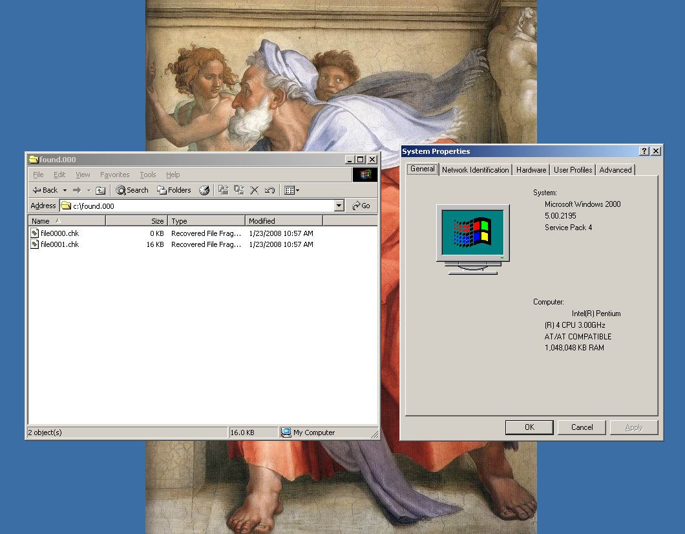
Task: Open the History toolbar icon
Action: pyautogui.click(x=204, y=190)
